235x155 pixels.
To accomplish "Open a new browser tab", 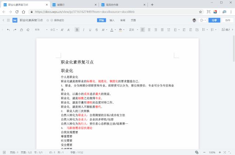I will point(152,5).
